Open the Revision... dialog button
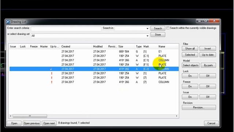 (x=199, y=107)
